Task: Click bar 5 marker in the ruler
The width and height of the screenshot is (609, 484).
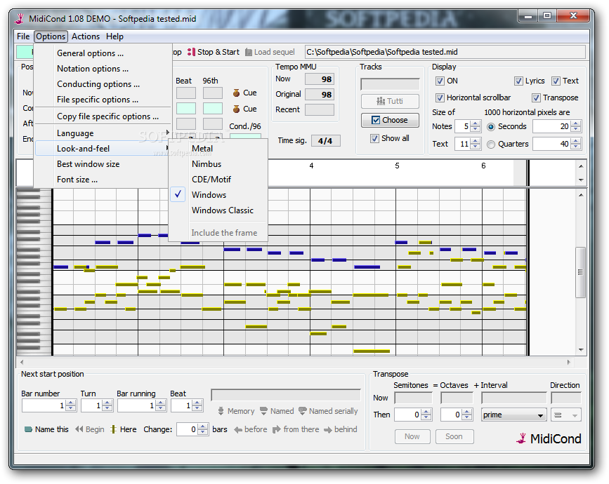Action: (x=397, y=166)
